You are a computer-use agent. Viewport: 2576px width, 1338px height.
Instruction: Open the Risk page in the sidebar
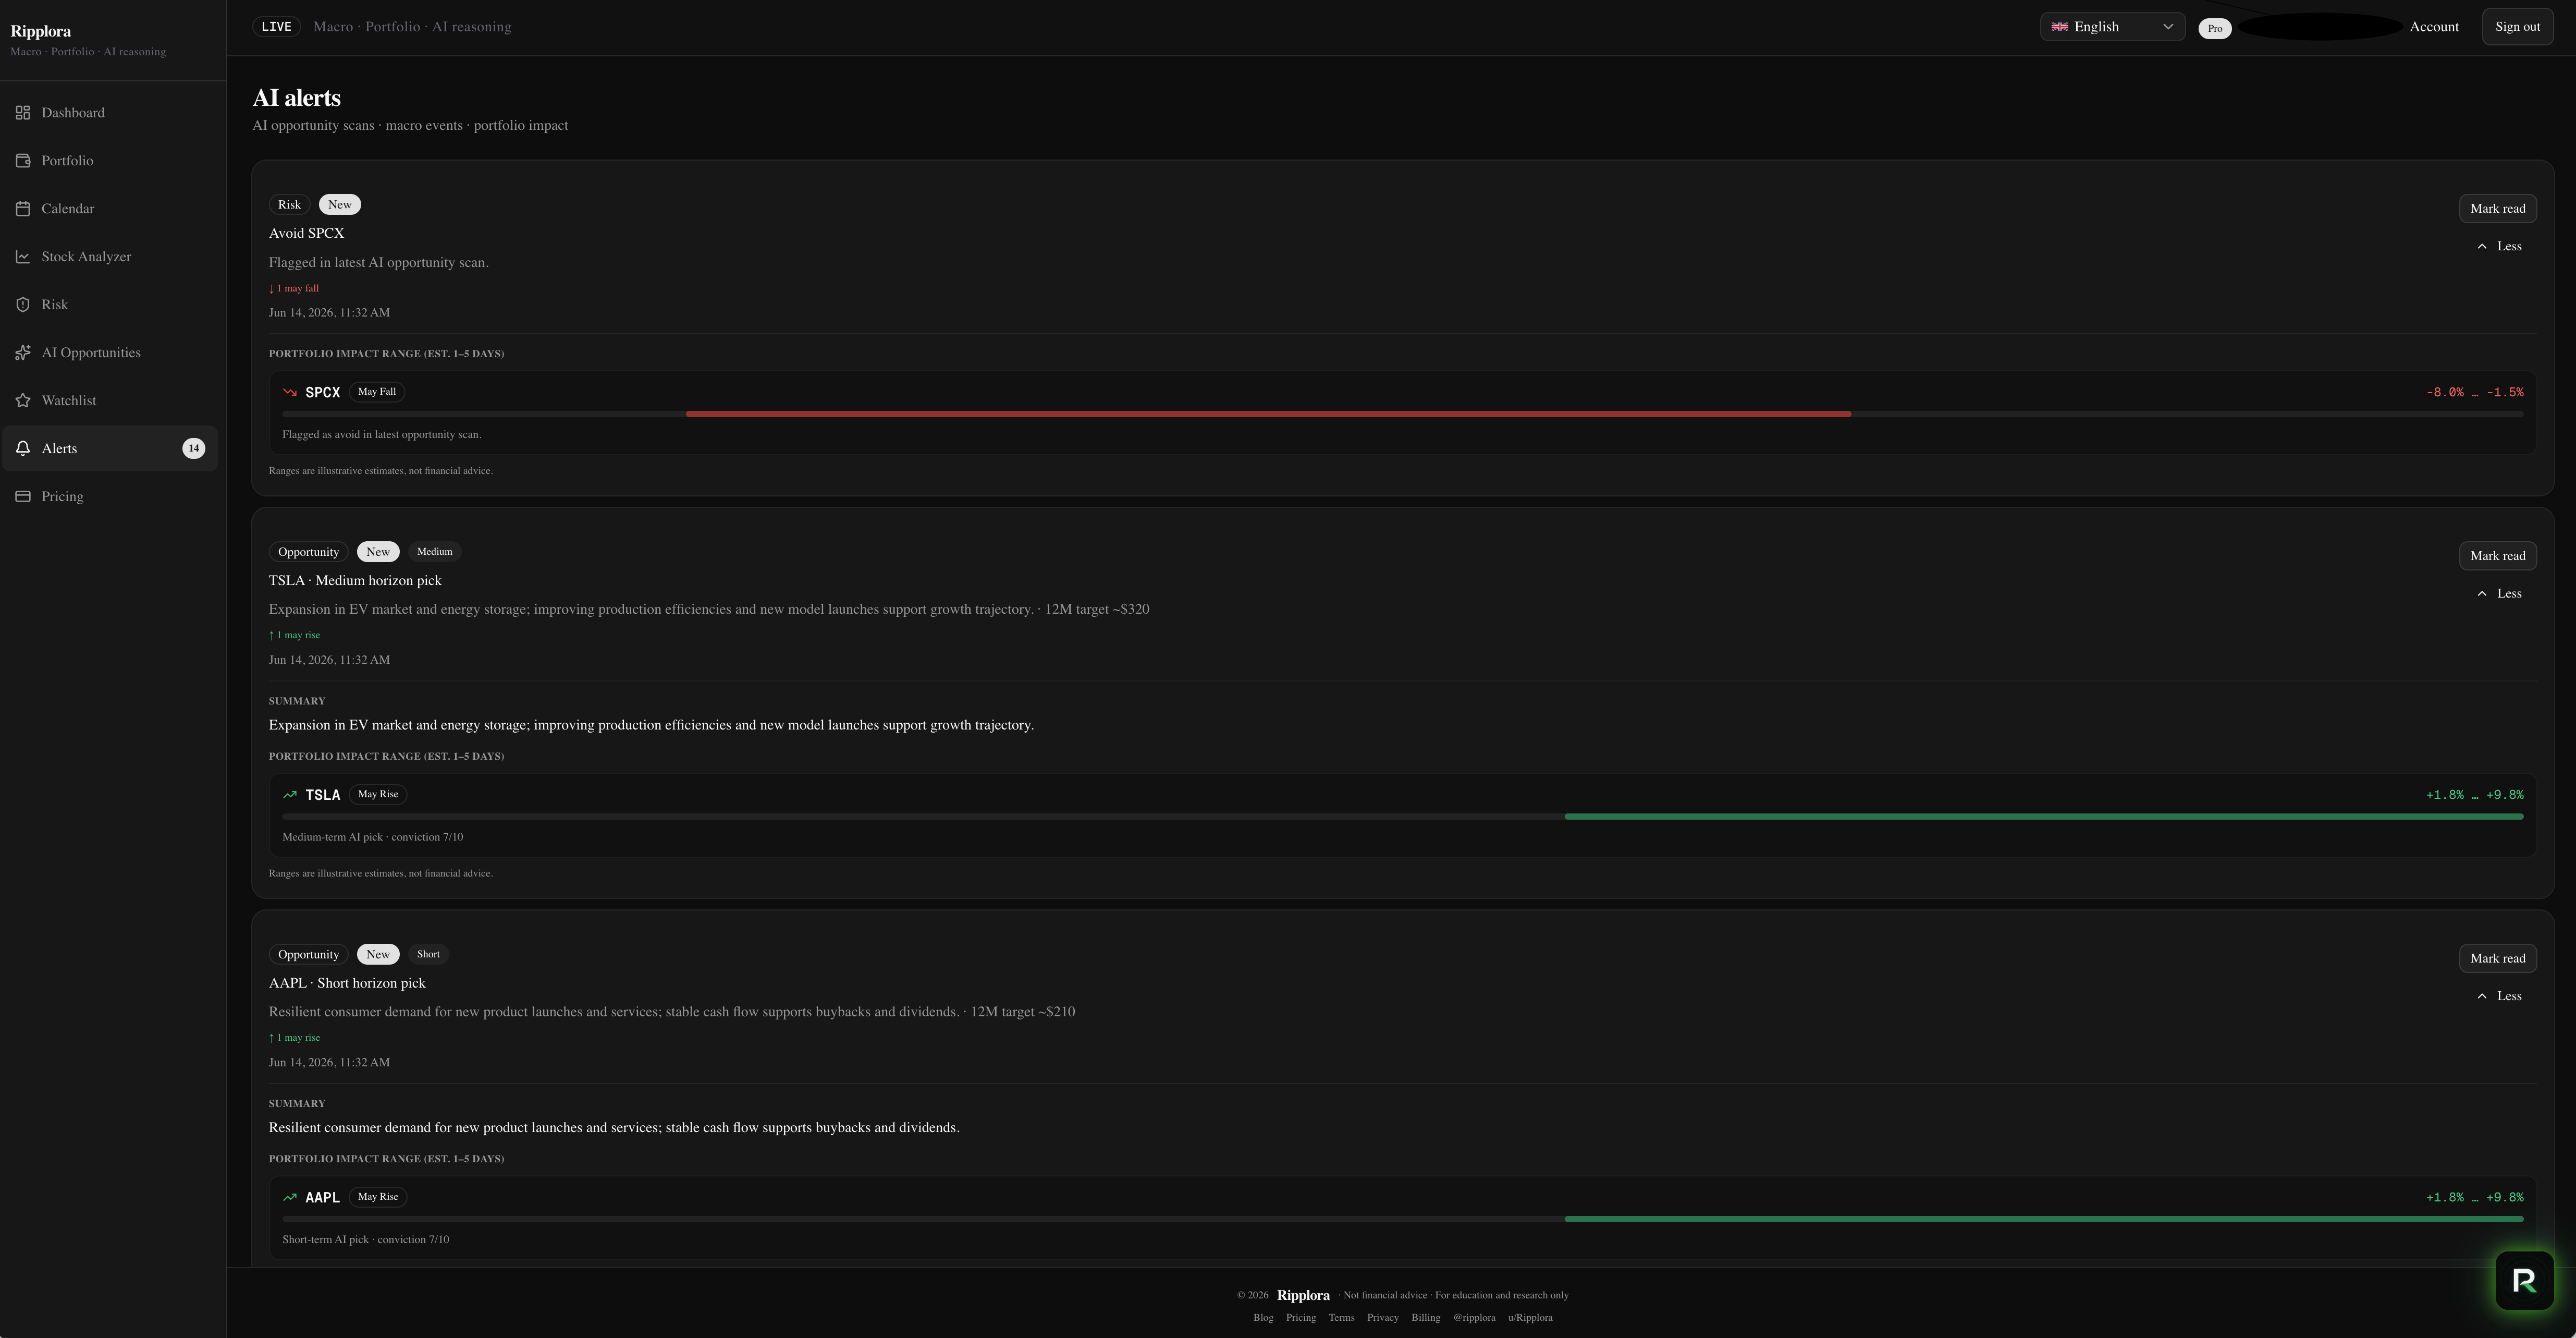(x=110, y=305)
